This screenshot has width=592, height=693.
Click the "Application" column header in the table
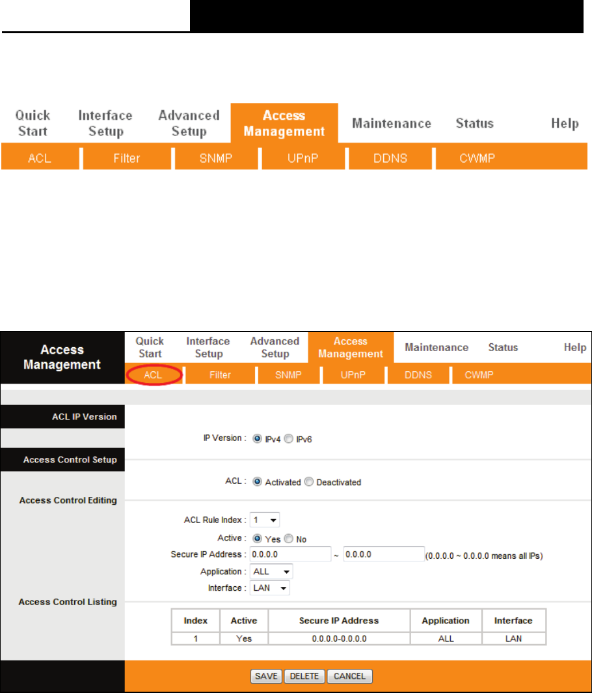446,621
